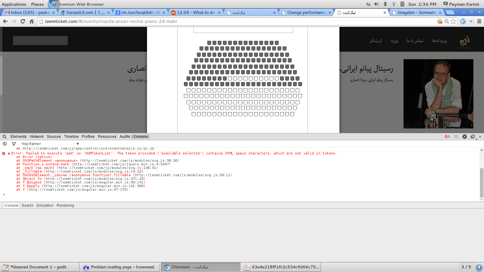Switch to the Sources panel

pos(54,137)
